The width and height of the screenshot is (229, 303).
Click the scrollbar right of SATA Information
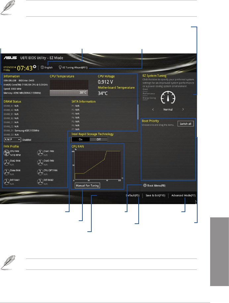click(x=138, y=112)
